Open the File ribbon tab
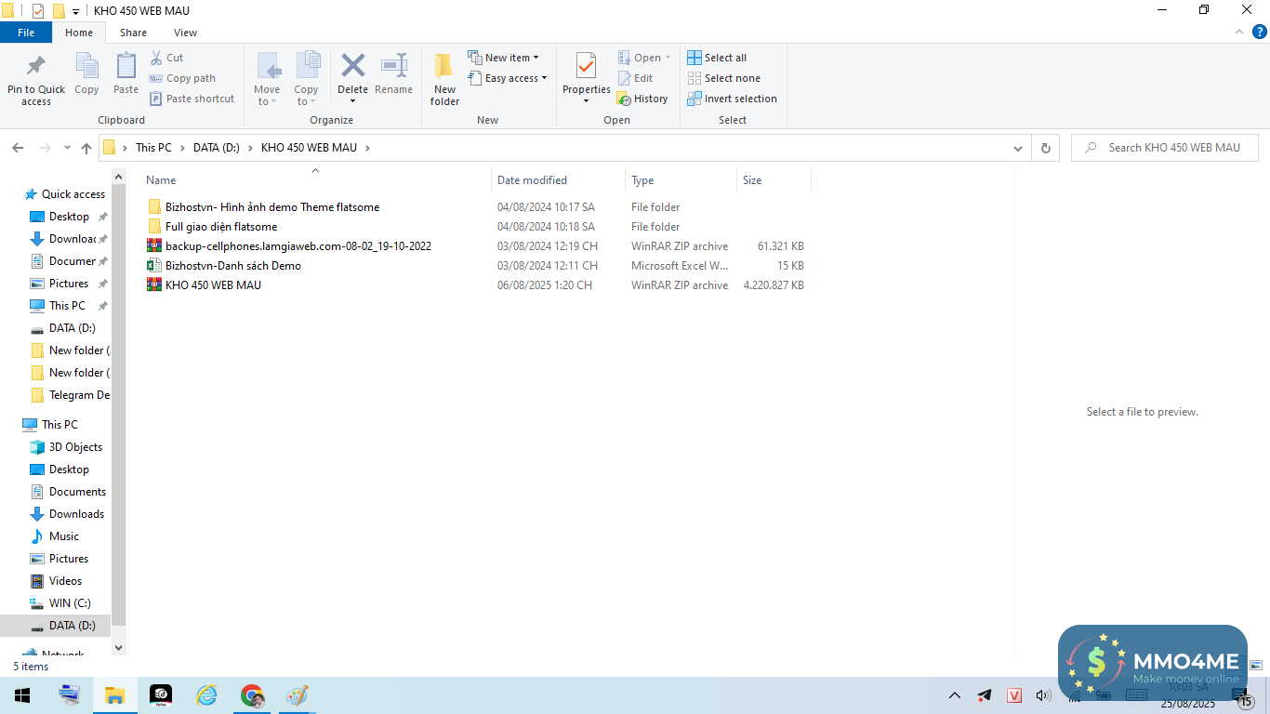 (x=26, y=33)
